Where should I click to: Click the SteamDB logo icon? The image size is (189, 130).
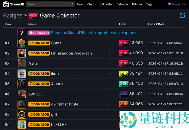[x=6, y=4]
